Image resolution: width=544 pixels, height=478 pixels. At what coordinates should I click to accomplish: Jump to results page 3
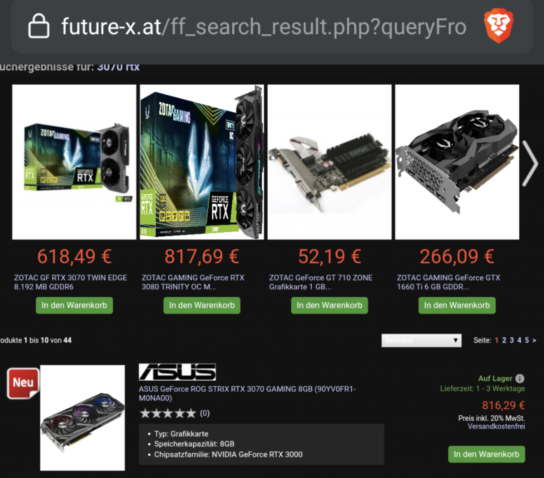point(512,340)
